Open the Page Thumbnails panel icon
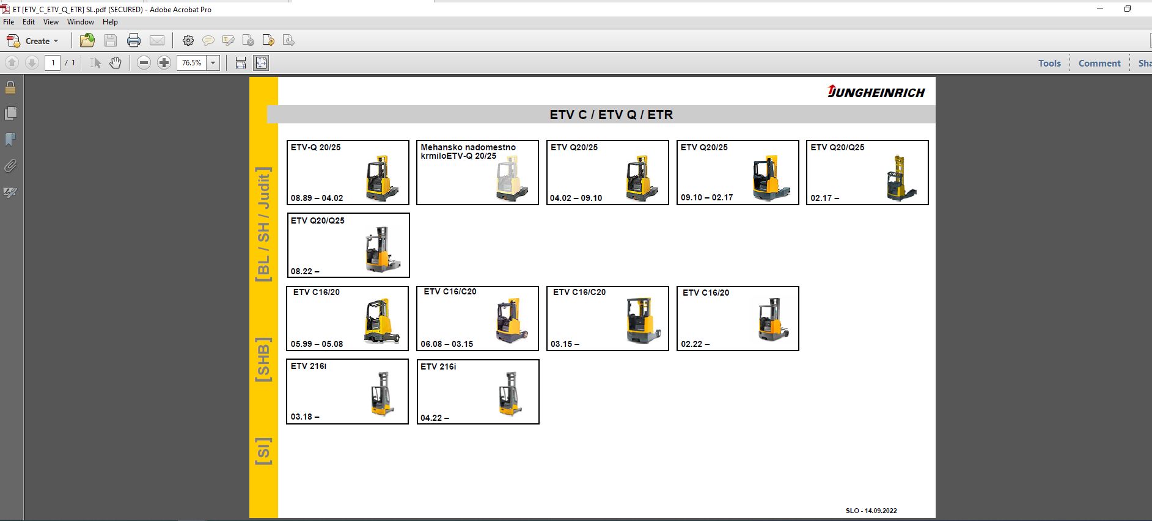Screen dimensions: 1152x521 coord(10,114)
